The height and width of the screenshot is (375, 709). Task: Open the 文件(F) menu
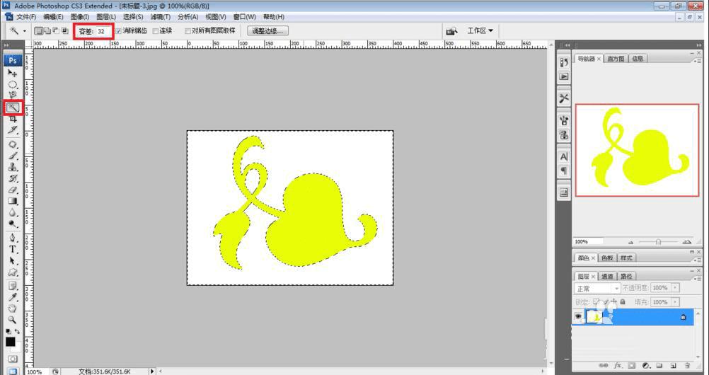[x=26, y=17]
